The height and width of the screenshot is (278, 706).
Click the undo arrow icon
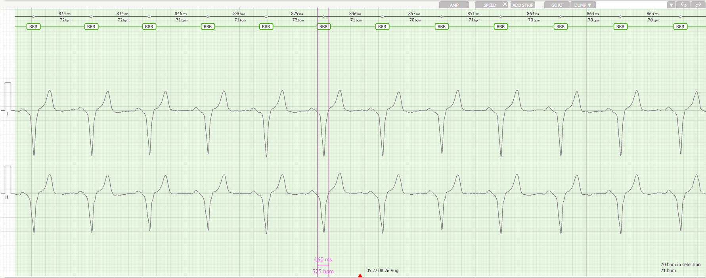pyautogui.click(x=683, y=5)
